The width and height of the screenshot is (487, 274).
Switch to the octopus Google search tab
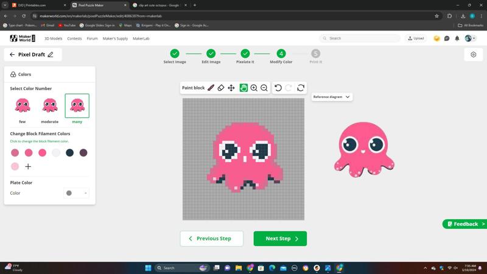159,5
